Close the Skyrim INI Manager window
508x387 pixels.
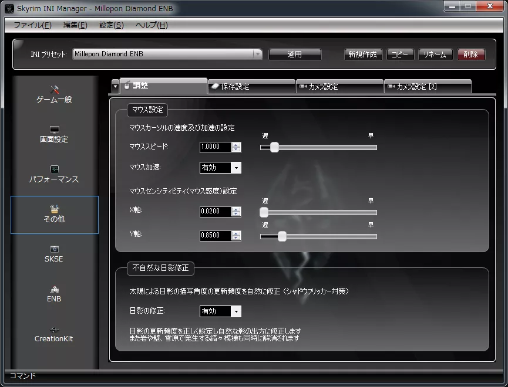pos(490,6)
